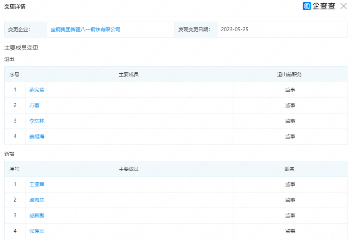
Task: Click the 企查查 logo icon
Action: 307,6
